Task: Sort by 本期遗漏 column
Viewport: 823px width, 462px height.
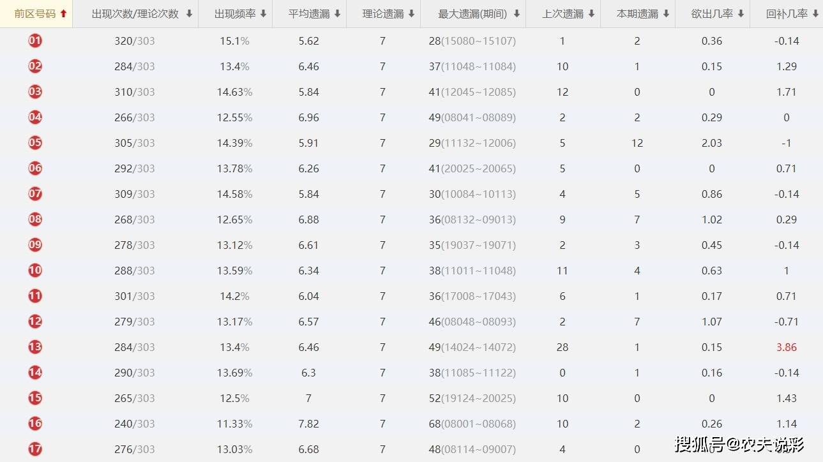Action: point(638,14)
